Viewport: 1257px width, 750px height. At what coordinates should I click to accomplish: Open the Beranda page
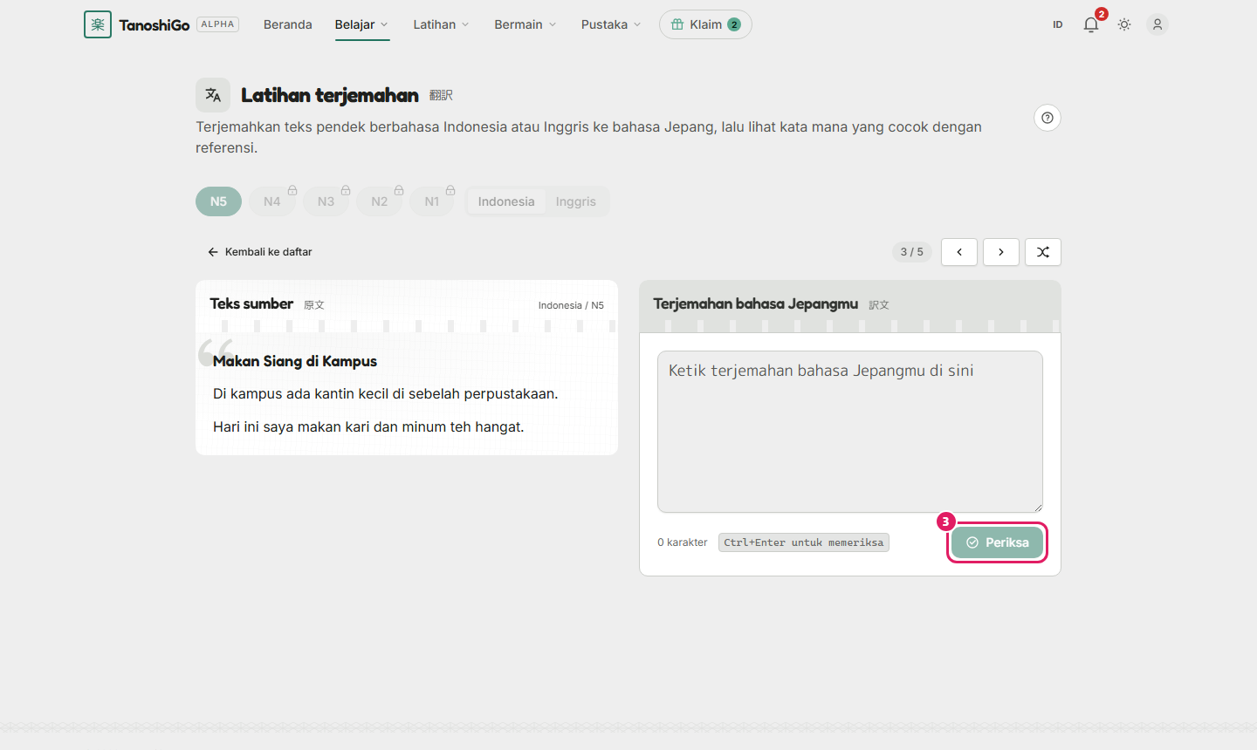tap(288, 24)
